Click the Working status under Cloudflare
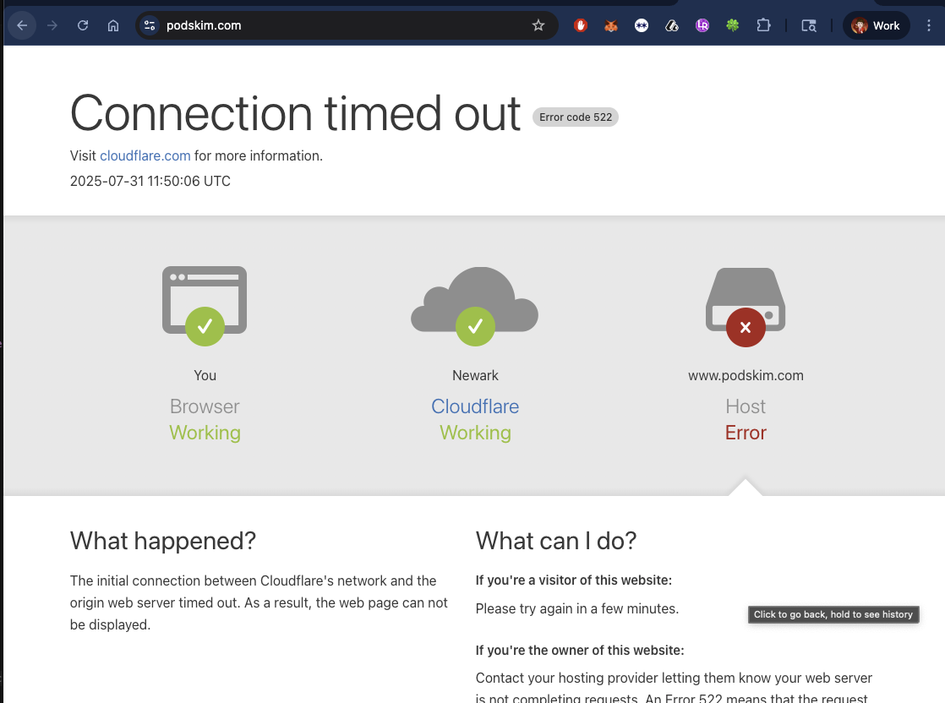 (476, 433)
